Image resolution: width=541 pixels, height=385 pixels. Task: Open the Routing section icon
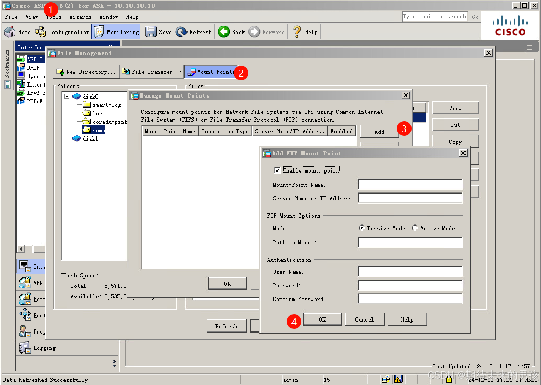tap(25, 315)
